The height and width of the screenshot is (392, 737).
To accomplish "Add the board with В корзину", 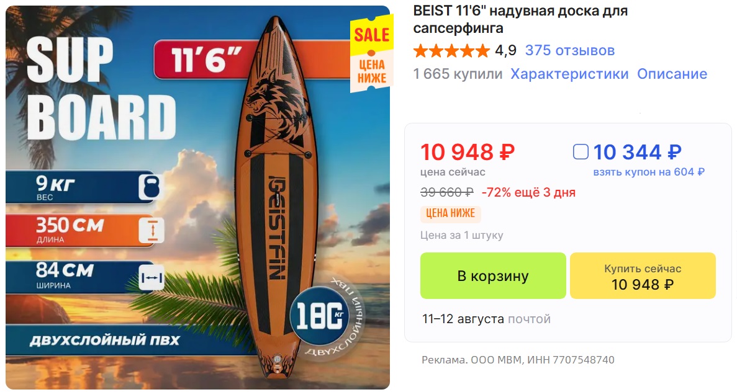I will click(493, 275).
